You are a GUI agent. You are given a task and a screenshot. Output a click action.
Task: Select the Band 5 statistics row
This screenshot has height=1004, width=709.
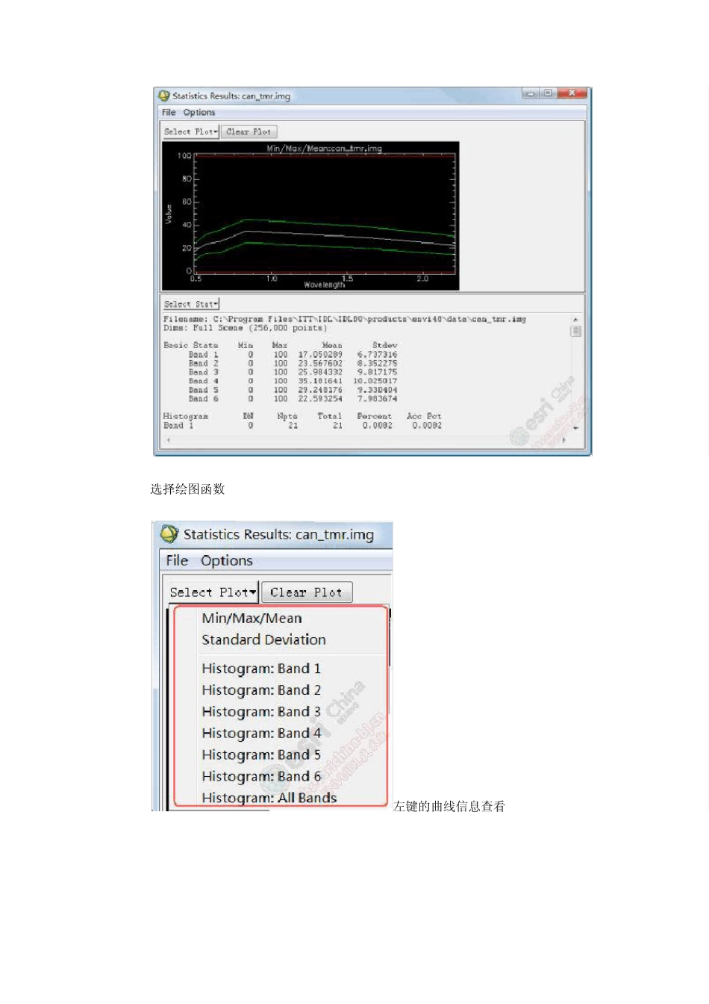pos(293,390)
